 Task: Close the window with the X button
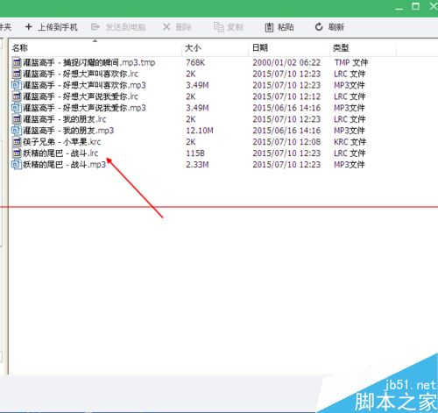[434, 6]
